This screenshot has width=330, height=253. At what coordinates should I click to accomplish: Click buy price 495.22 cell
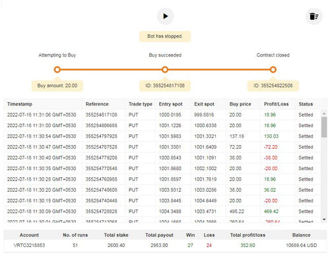237,211
